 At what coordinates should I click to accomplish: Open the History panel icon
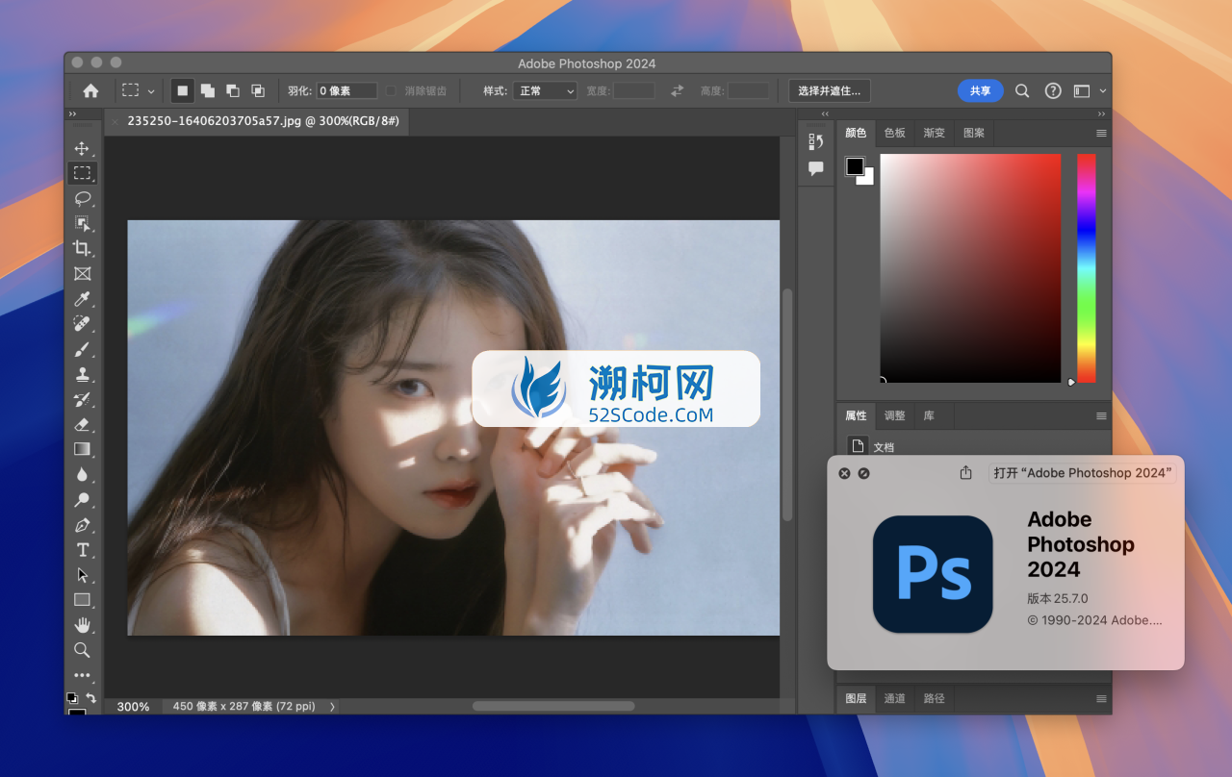tap(816, 141)
